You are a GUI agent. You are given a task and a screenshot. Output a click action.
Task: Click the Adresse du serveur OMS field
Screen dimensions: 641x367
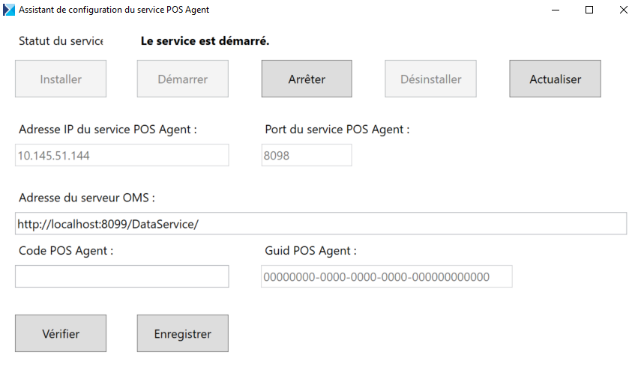(321, 223)
